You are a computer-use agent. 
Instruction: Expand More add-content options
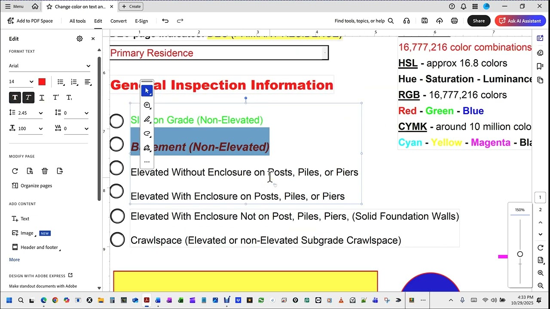(14, 260)
